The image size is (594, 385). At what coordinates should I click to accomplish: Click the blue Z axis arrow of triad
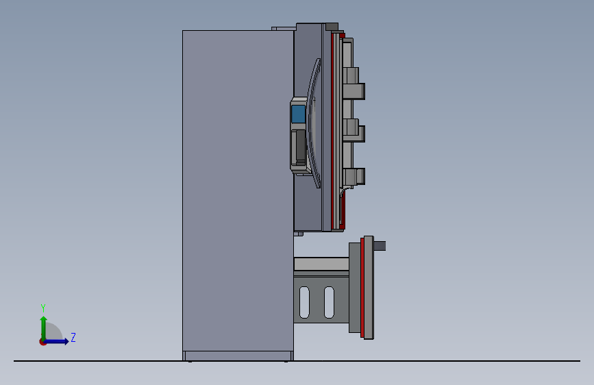57,341
